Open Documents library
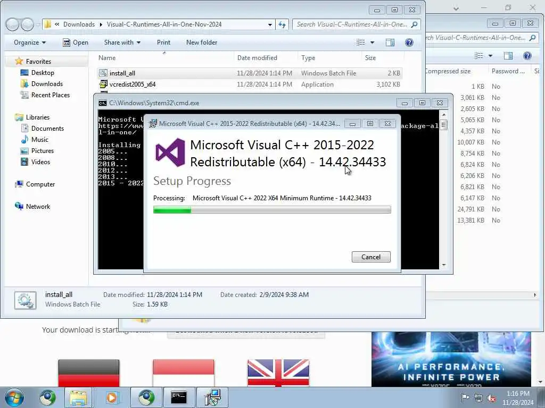The width and height of the screenshot is (545, 408). [47, 129]
